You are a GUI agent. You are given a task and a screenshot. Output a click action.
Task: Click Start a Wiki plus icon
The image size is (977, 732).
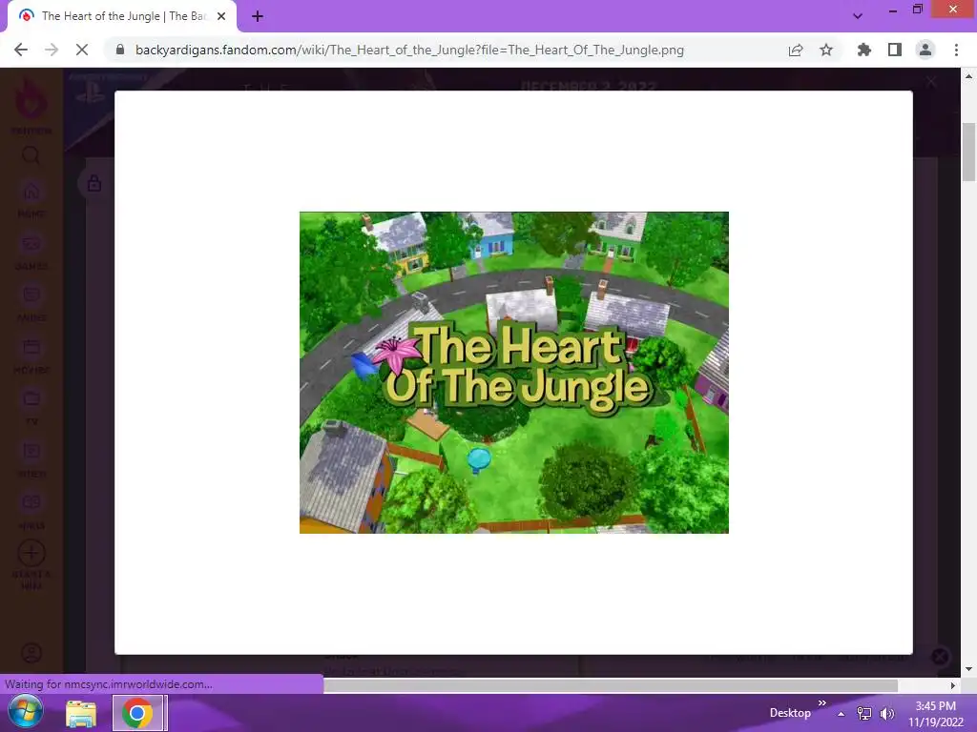(31, 553)
